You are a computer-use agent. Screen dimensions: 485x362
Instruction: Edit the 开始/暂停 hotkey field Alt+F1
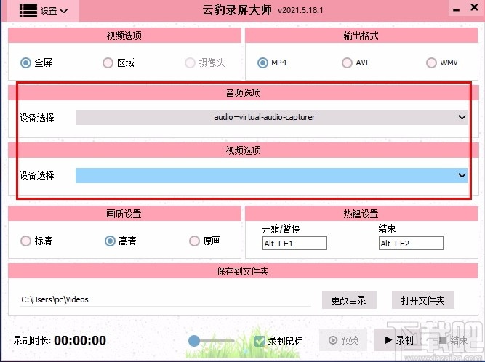[x=294, y=244]
